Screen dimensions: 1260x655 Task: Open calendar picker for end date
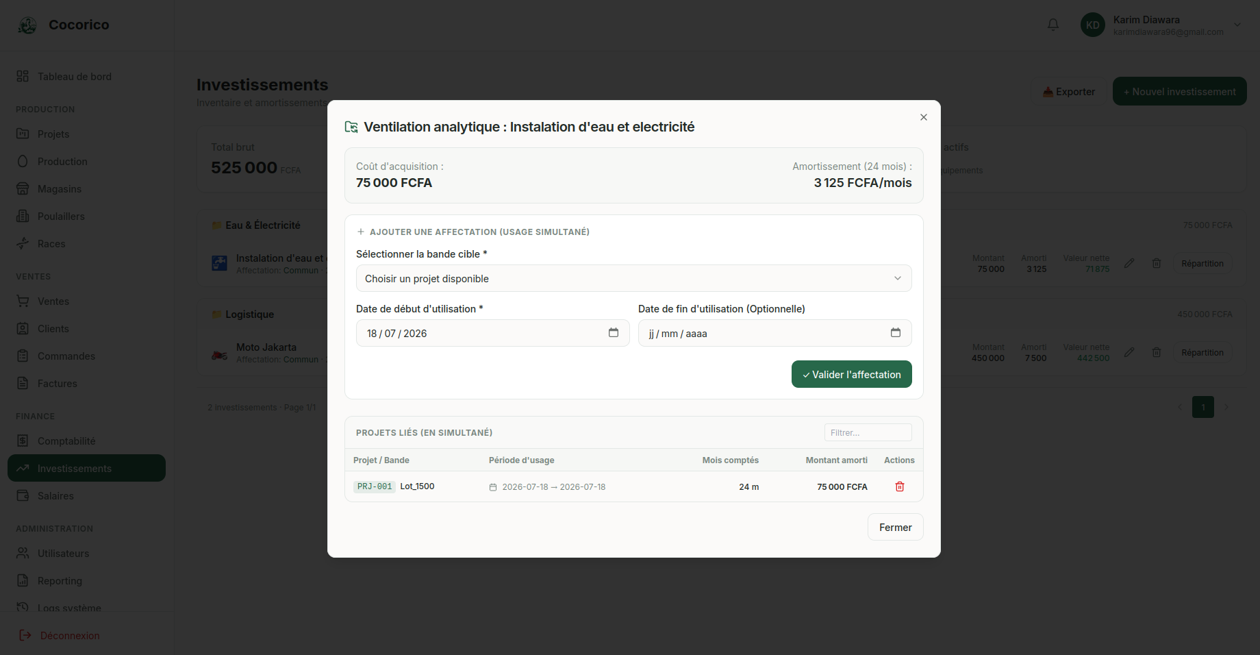pyautogui.click(x=896, y=333)
